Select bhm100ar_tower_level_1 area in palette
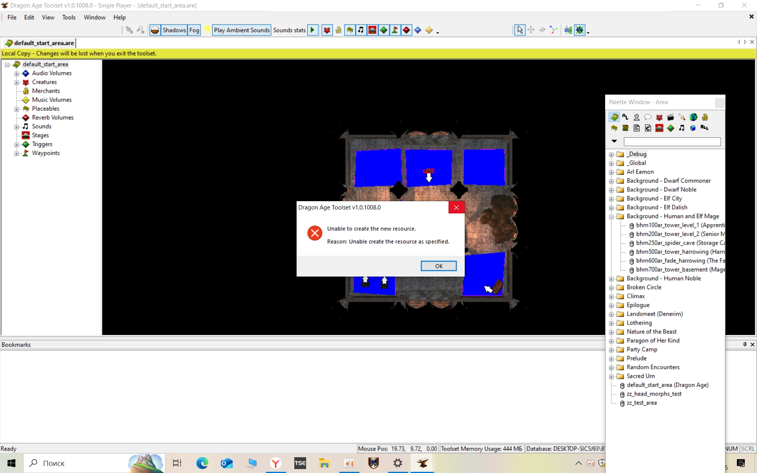Image resolution: width=757 pixels, height=473 pixels. [680, 225]
